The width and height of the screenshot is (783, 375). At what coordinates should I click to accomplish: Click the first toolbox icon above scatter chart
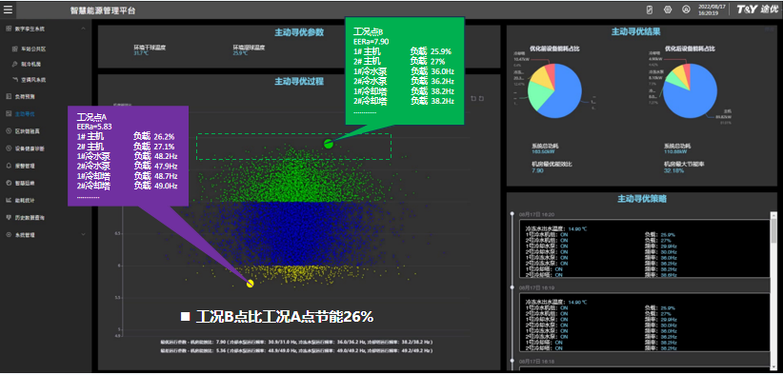click(x=473, y=98)
